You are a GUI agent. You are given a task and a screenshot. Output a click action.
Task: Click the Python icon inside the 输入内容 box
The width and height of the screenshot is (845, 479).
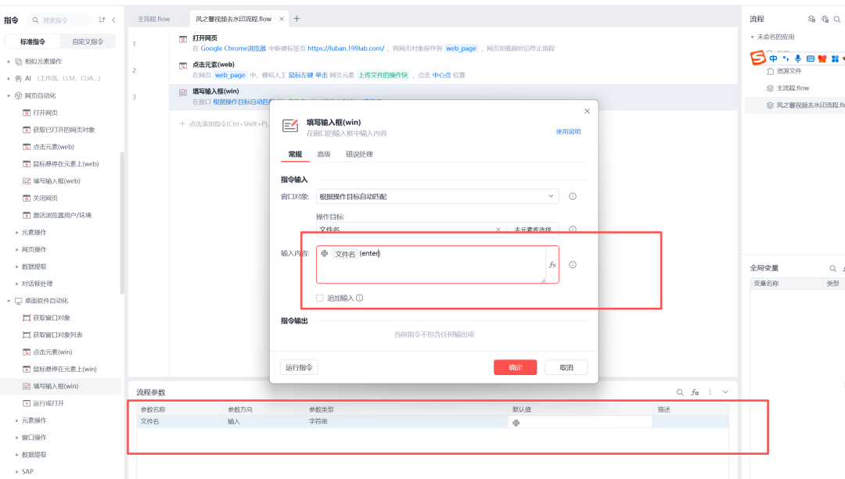pyautogui.click(x=325, y=253)
